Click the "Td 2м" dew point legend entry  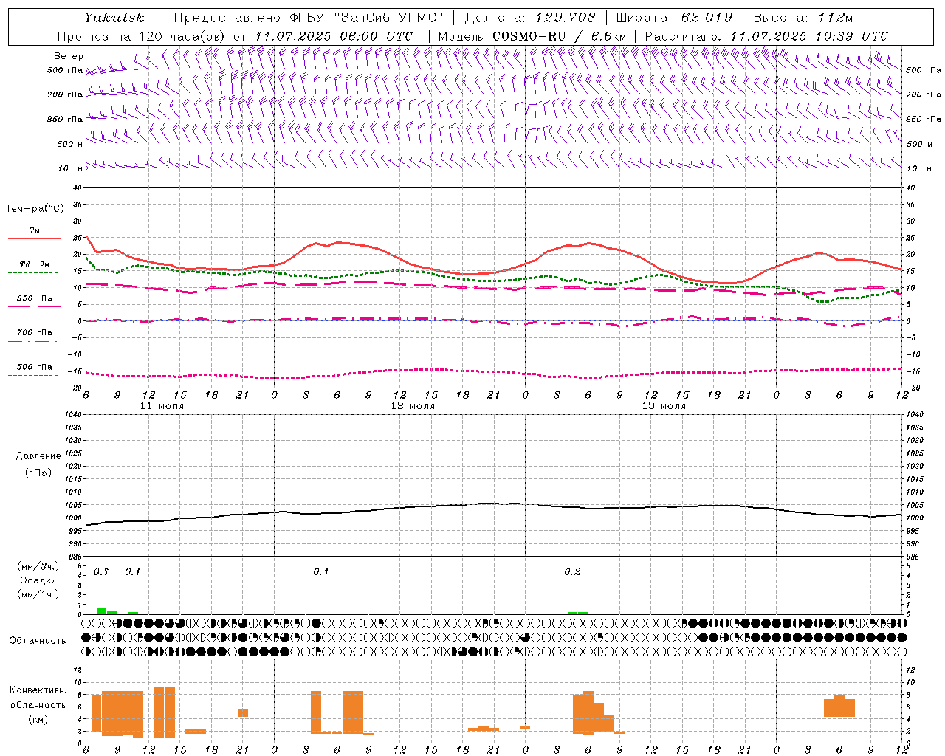[x=35, y=264]
